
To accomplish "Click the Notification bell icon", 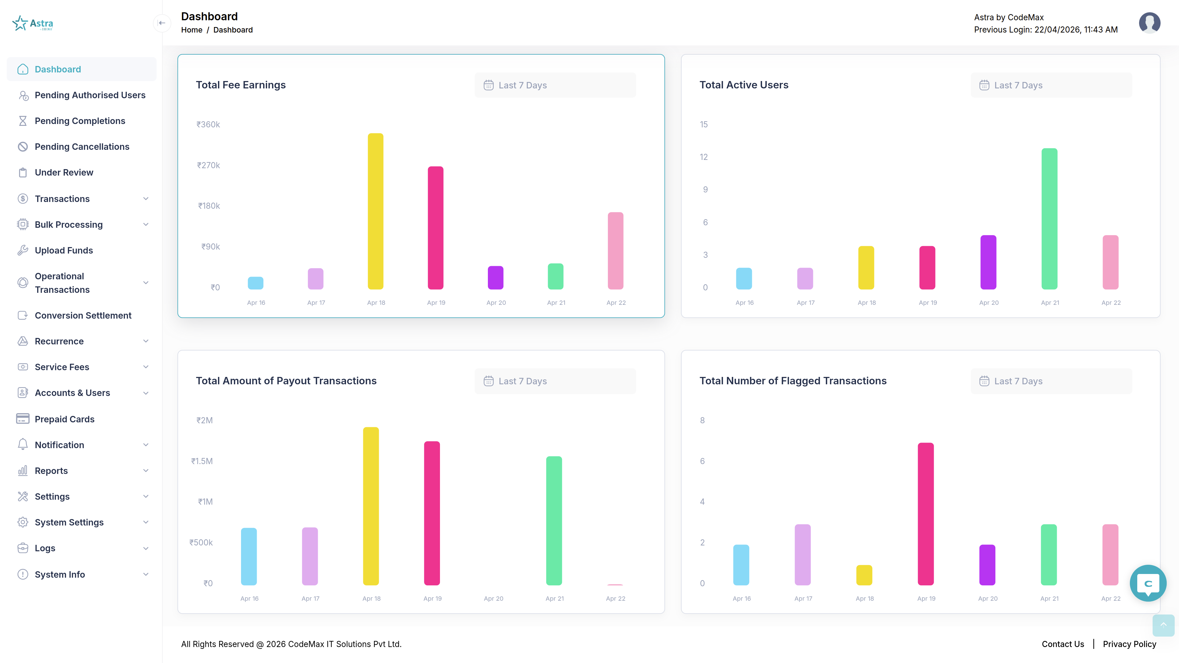I will pyautogui.click(x=23, y=445).
